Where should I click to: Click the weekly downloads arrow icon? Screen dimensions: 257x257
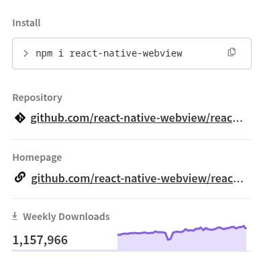click(15, 217)
